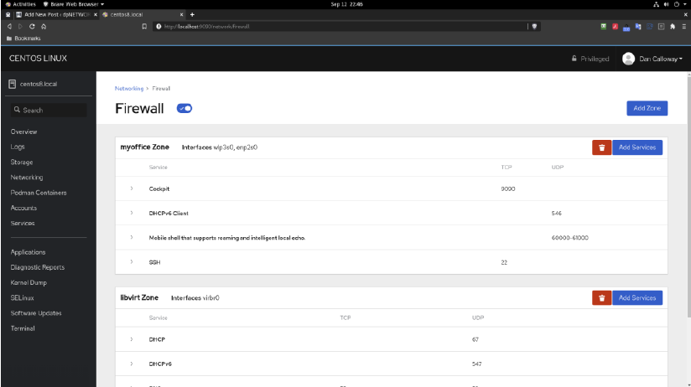Open the green extension icon in toolbar
Image resolution: width=691 pixels, height=387 pixels.
tap(603, 27)
